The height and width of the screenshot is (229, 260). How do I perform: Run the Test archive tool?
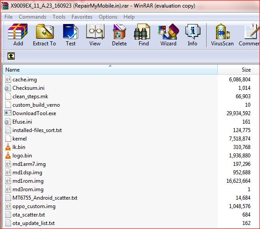tap(71, 35)
